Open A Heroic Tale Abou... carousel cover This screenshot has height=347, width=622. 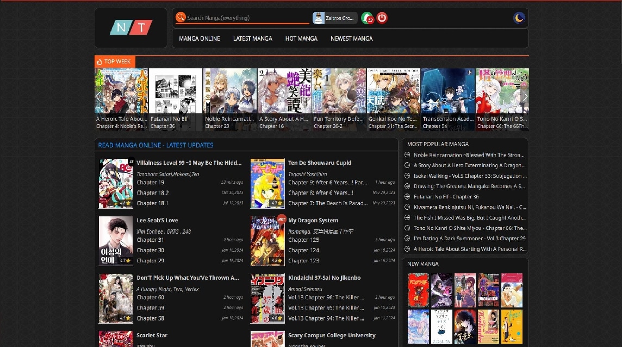pos(121,99)
